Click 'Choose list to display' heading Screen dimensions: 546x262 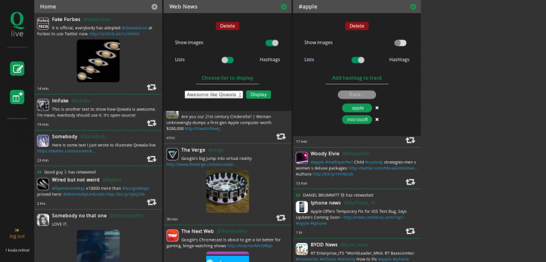click(227, 78)
